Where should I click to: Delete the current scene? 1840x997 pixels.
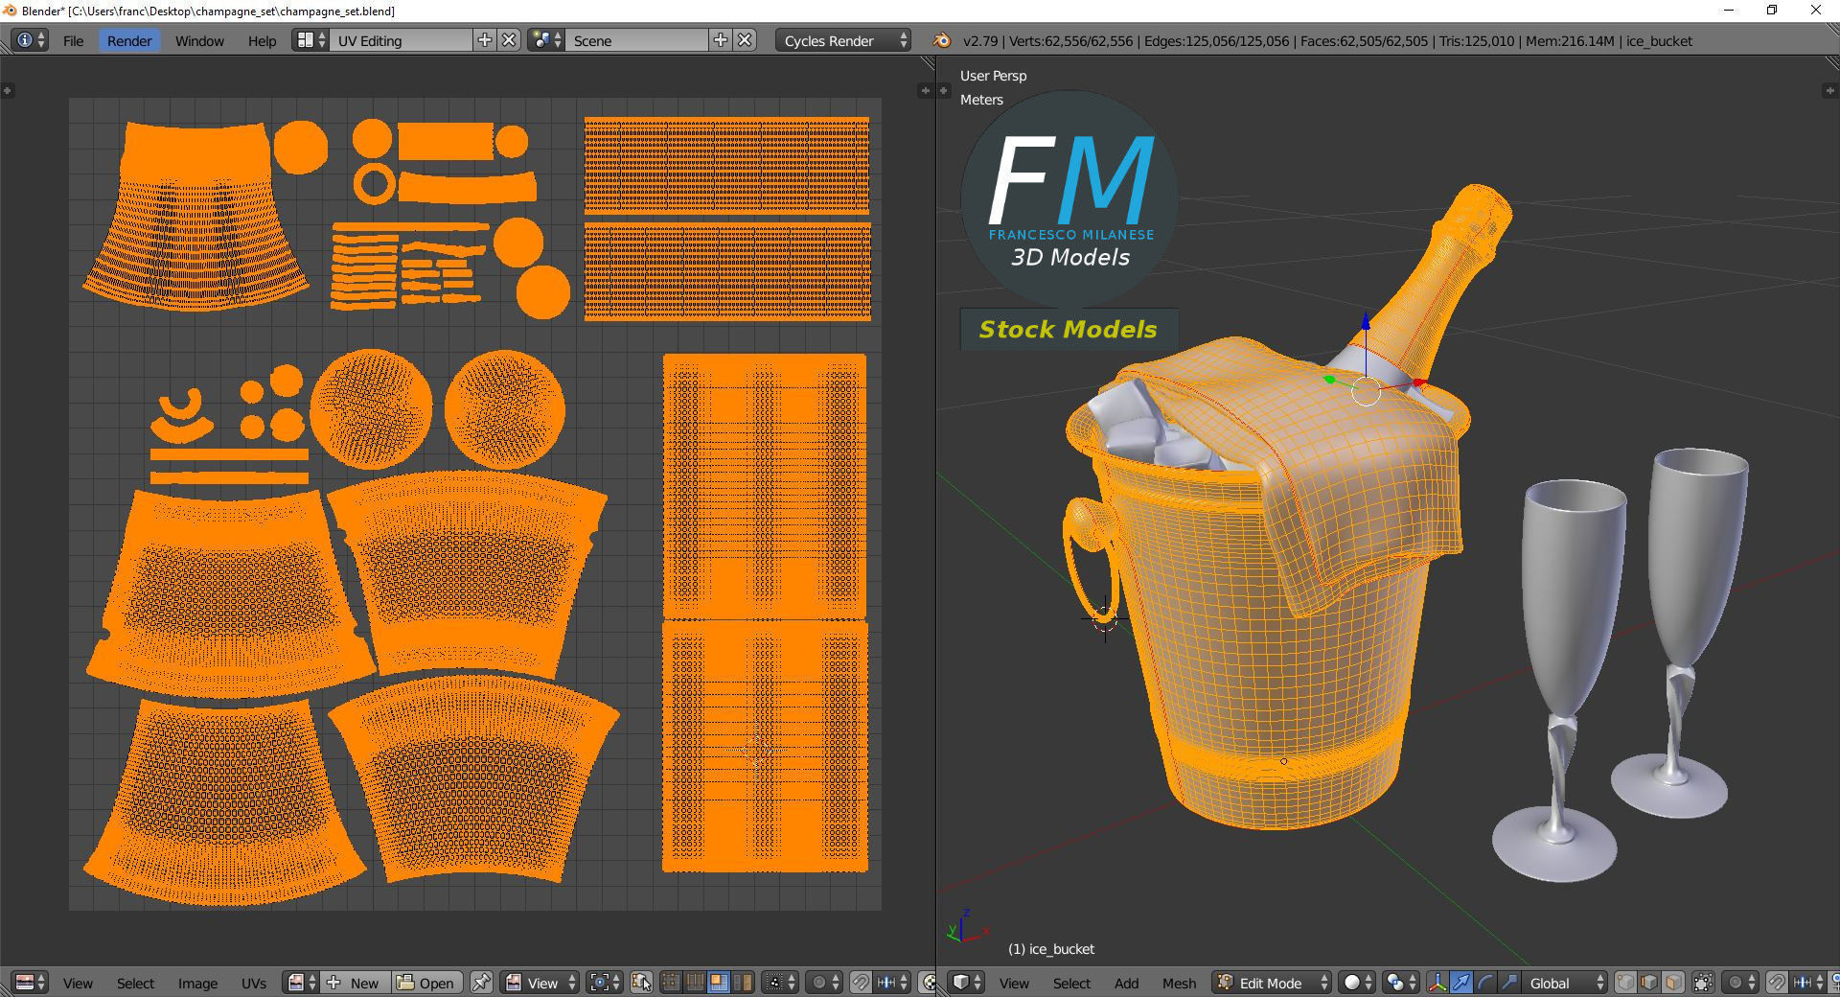746,40
